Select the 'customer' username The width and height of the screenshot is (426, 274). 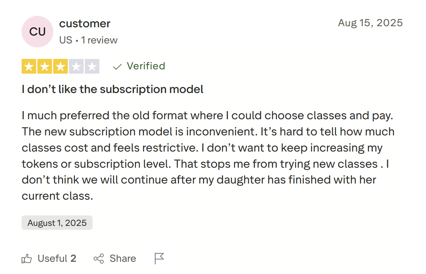coord(85,24)
